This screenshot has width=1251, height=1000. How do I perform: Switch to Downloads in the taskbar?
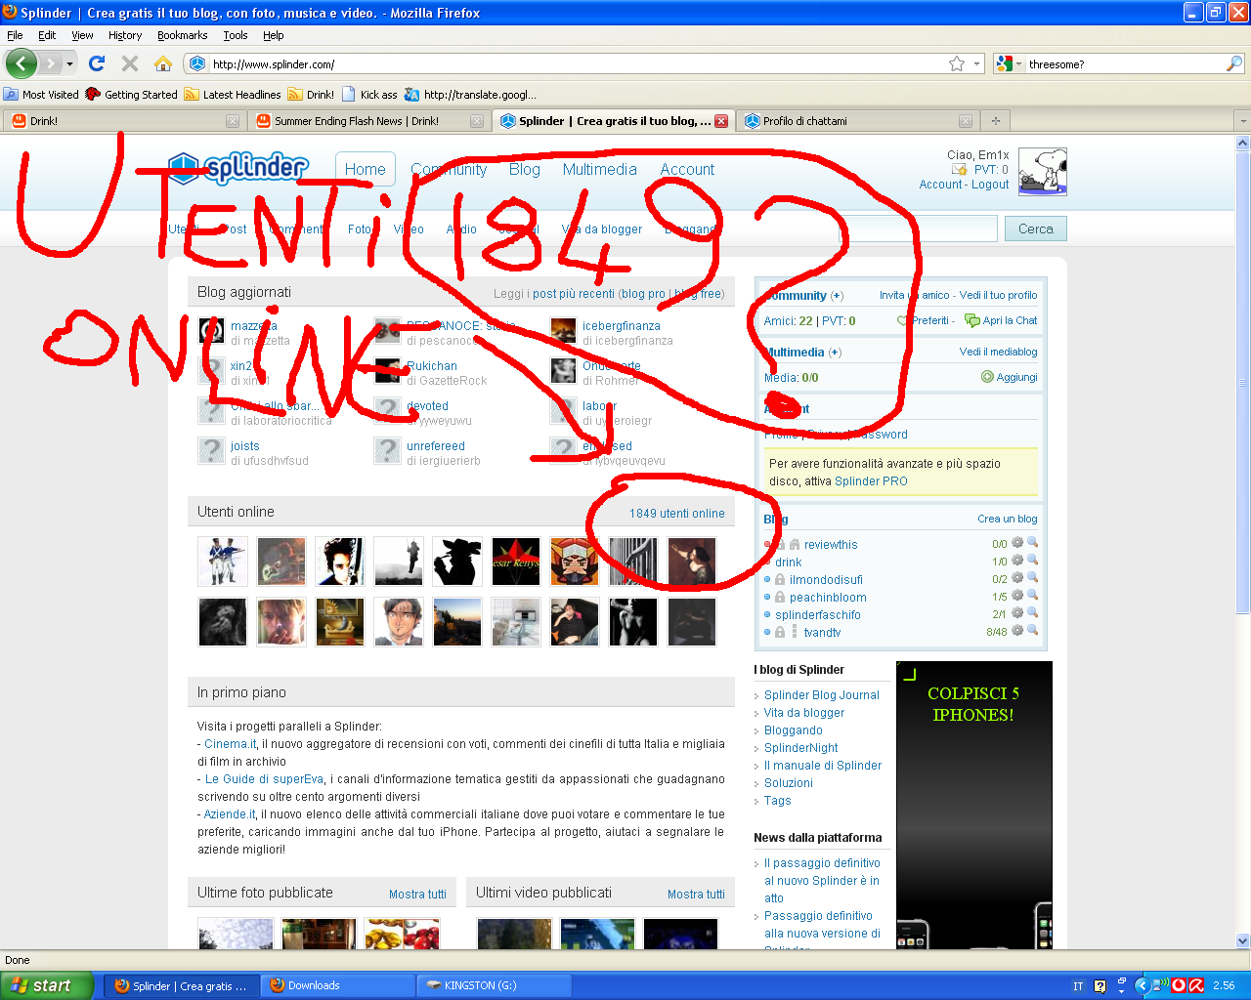[337, 985]
